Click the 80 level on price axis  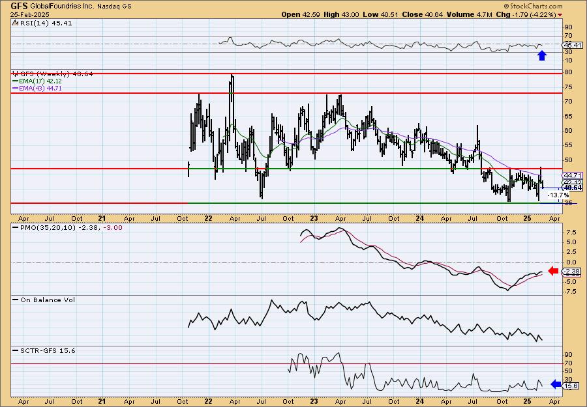pos(568,72)
